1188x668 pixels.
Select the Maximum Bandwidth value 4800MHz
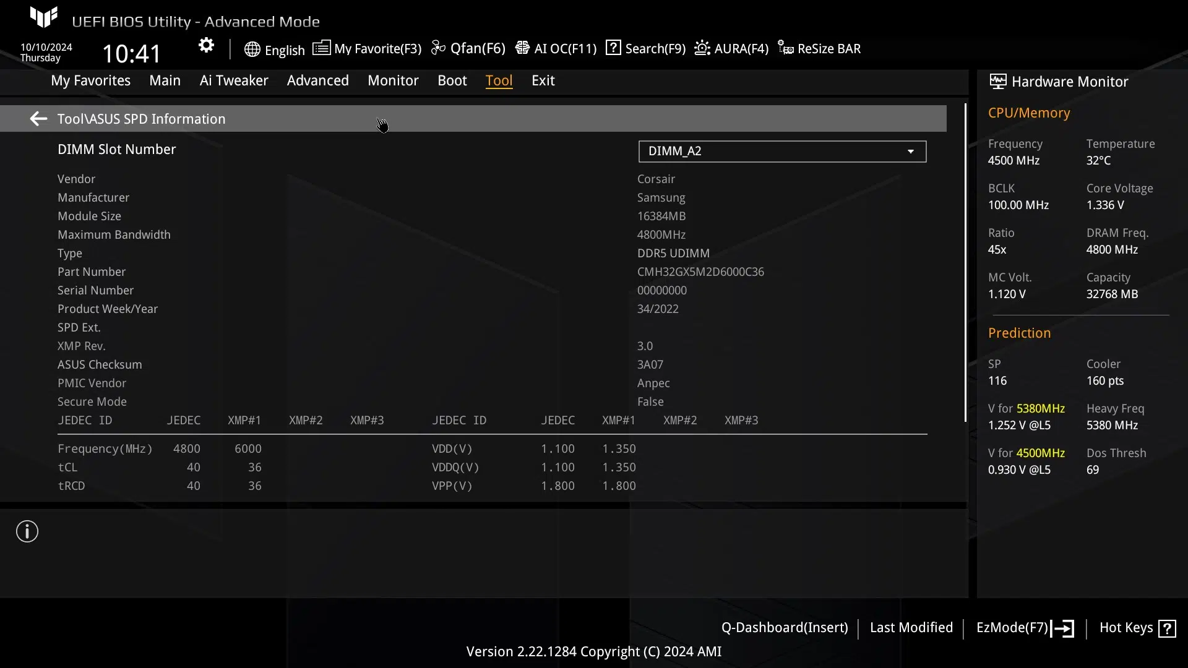[x=661, y=234]
